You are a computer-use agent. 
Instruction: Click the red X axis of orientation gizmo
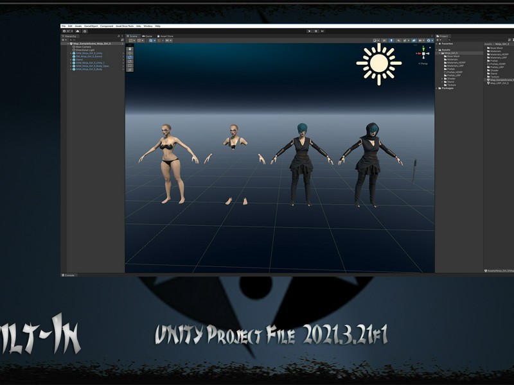[x=420, y=53]
